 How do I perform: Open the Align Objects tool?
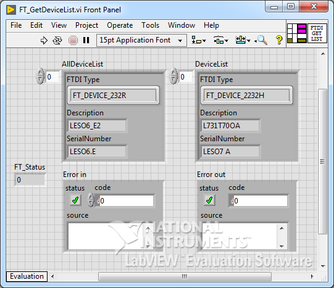tap(199, 40)
